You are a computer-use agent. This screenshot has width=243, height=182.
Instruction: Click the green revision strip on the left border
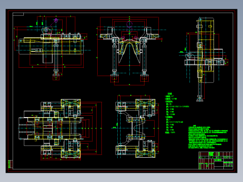(x=10, y=164)
